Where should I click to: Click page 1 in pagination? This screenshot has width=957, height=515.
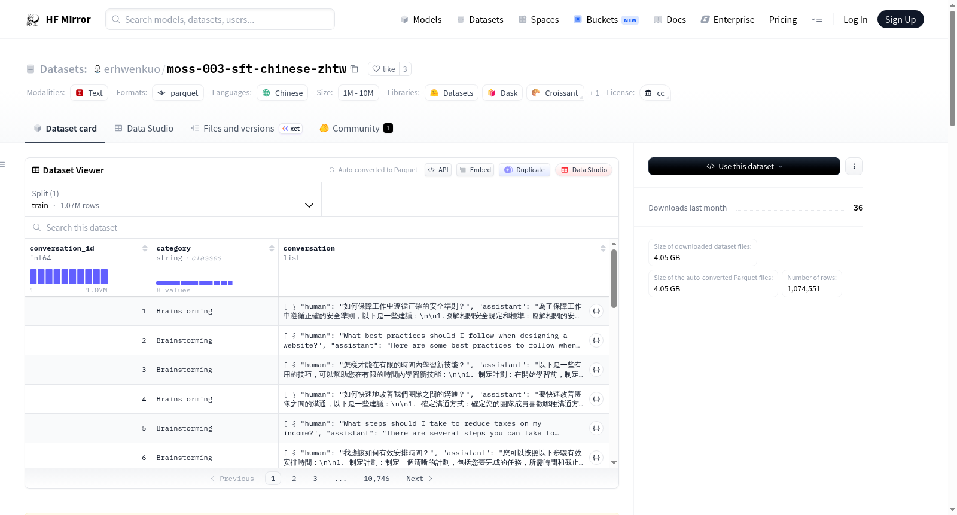point(273,479)
